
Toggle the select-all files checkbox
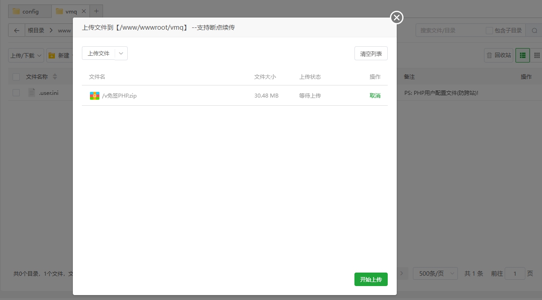[16, 76]
